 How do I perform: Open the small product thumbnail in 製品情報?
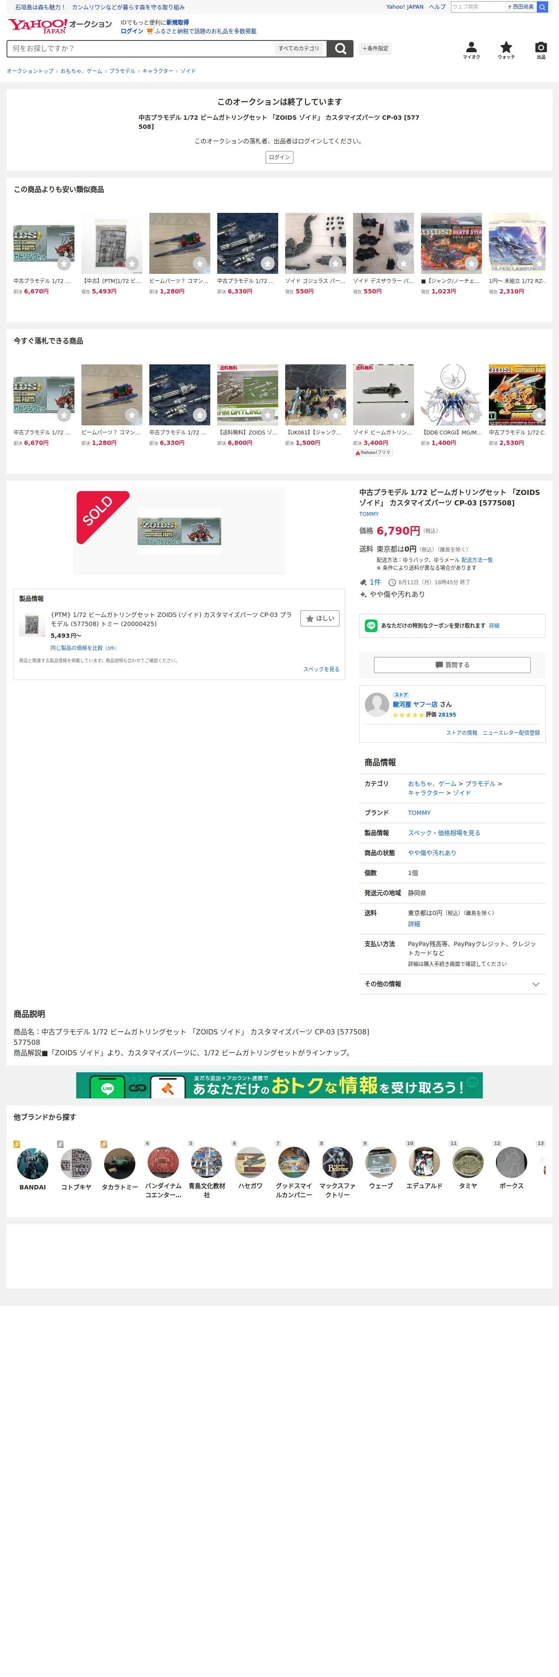(32, 624)
